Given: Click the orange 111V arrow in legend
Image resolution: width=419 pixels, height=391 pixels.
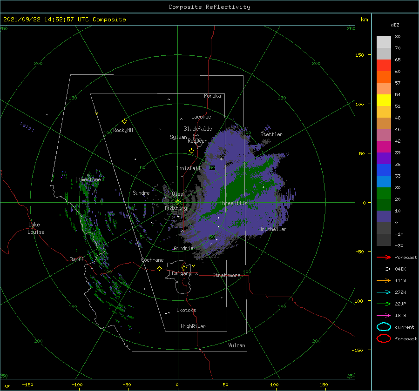Looking at the screenshot, I should (x=384, y=280).
